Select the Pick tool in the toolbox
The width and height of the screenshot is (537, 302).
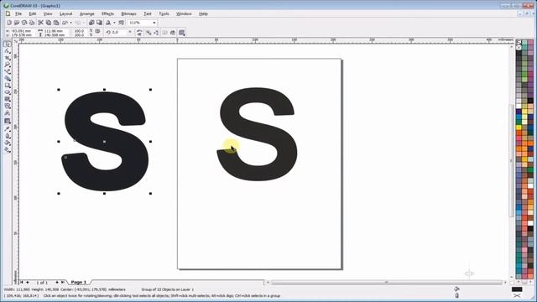tap(8, 44)
